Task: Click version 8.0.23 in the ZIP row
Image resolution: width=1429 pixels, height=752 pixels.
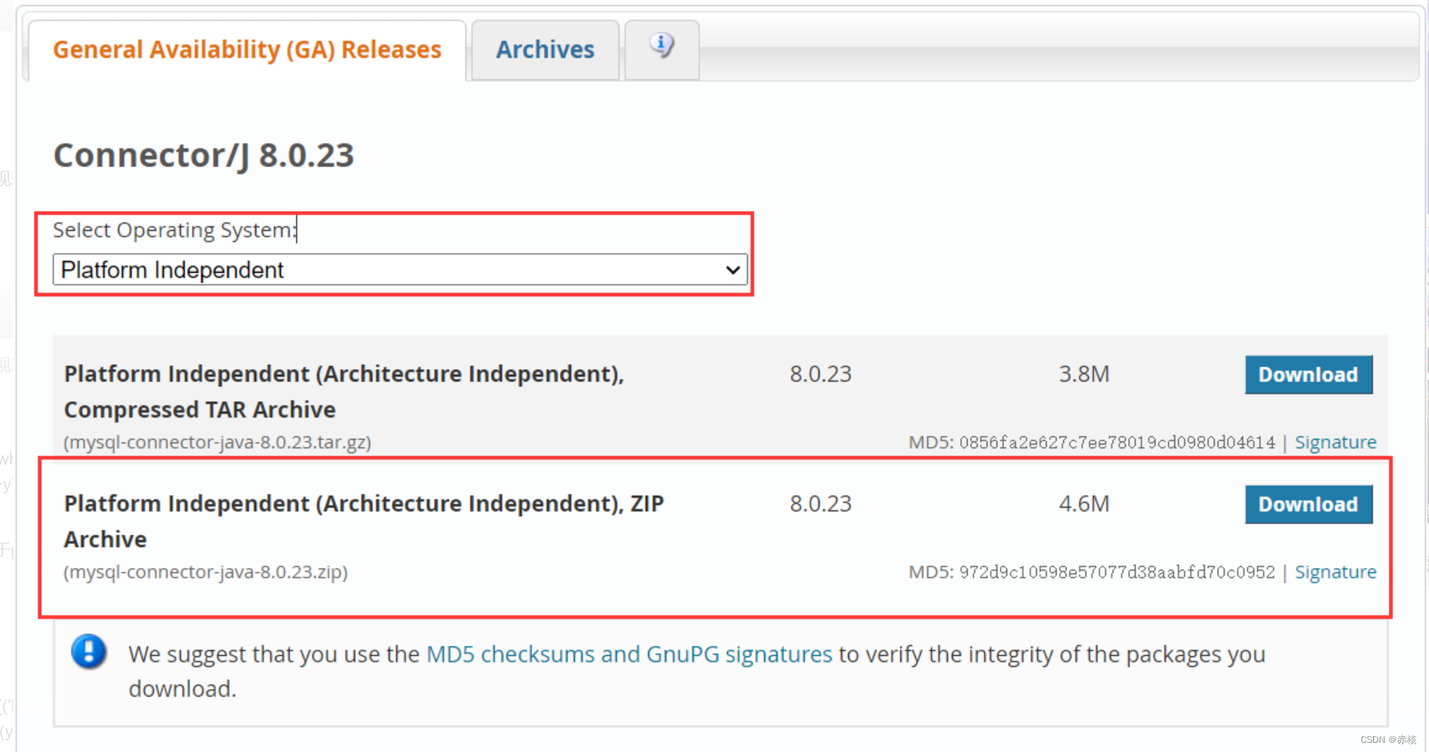Action: click(820, 503)
